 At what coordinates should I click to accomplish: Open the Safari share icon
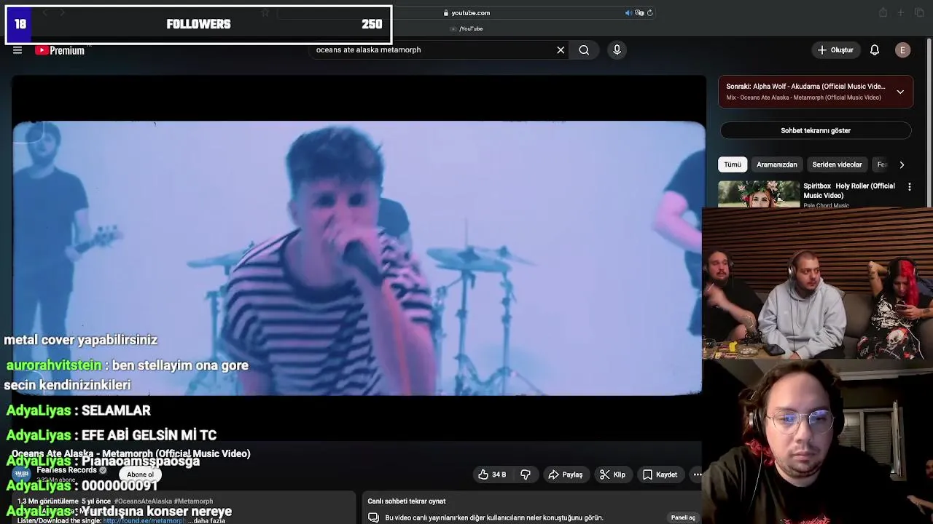[883, 12]
